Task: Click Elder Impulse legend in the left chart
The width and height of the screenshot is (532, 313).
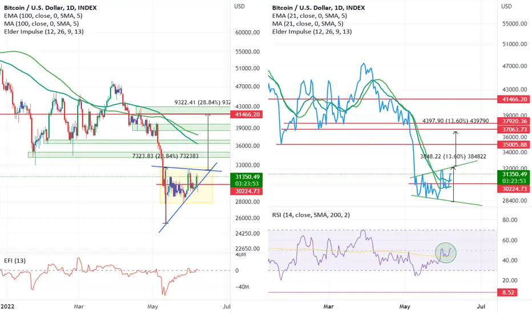Action: (x=44, y=31)
